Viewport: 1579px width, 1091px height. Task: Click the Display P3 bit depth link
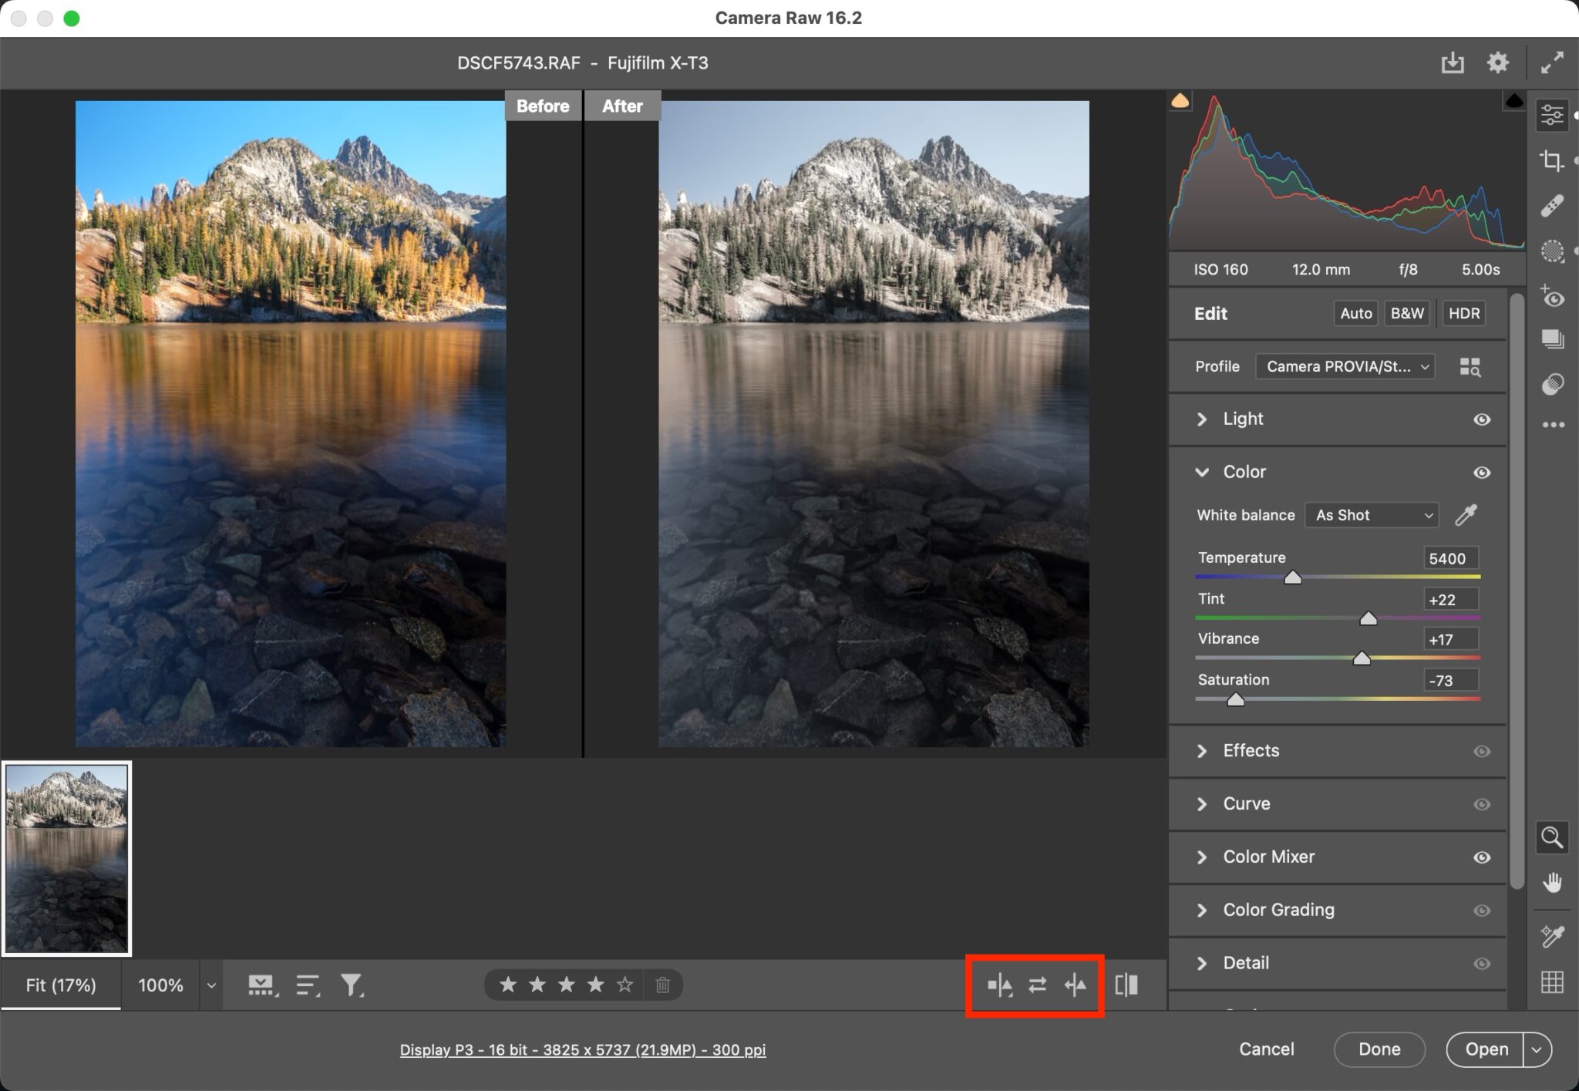582,1049
